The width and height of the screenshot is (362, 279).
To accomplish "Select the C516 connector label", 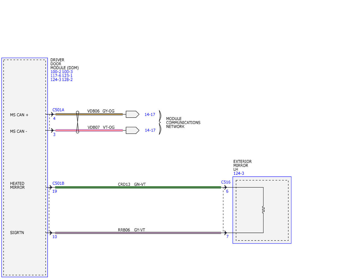I will coord(226,182).
